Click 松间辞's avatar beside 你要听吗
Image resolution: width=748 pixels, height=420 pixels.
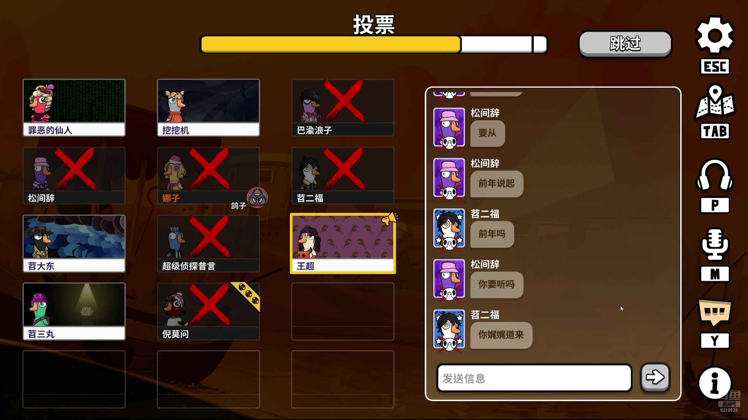[x=449, y=279]
